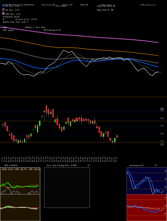The width and height of the screenshot is (167, 221).
Task: Click the 3.44 price axis label
Action: pyautogui.click(x=162, y=133)
